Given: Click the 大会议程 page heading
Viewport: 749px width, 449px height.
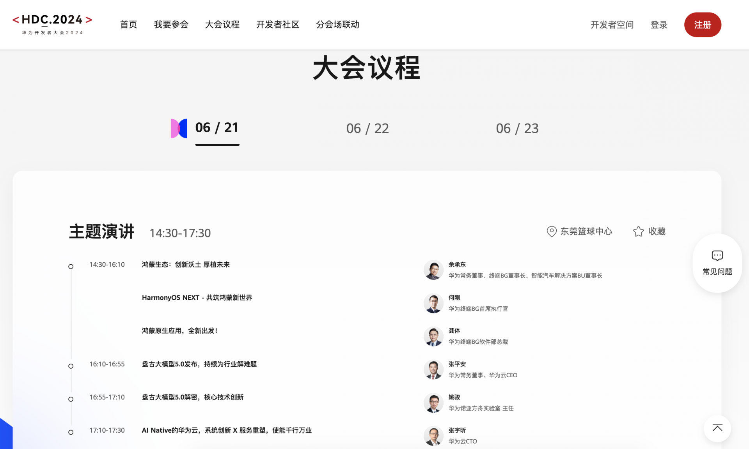Looking at the screenshot, I should (x=367, y=68).
